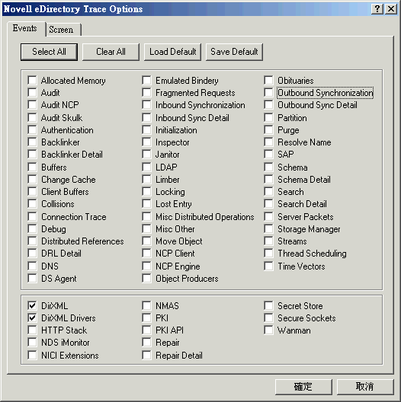Enable the Obituaries checkbox
Screen dimensions: 401x402
(268, 80)
